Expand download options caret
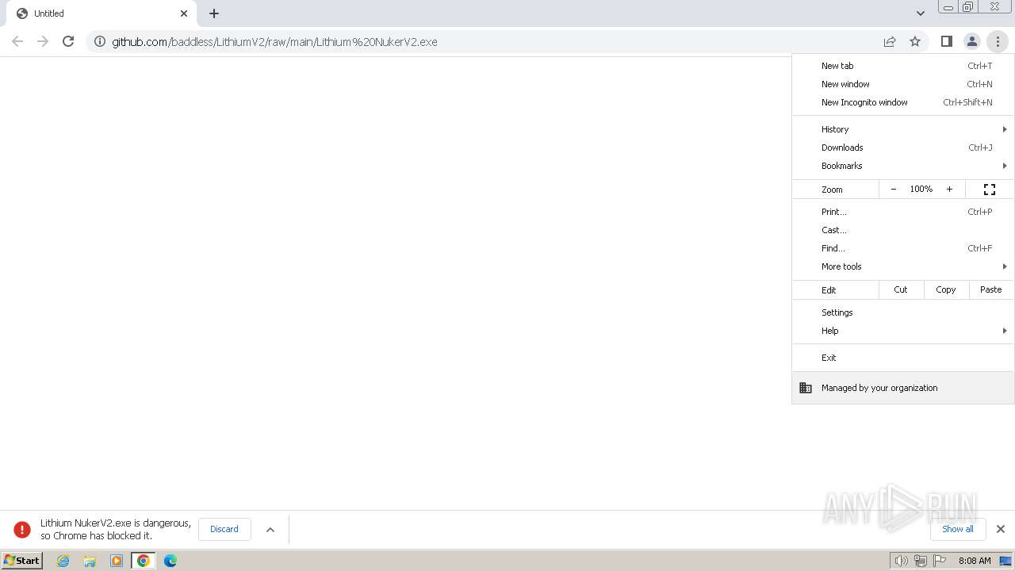Viewport: 1015px width, 571px height. tap(270, 530)
